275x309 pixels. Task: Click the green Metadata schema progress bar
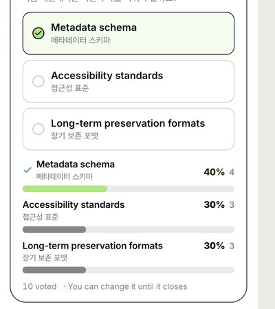129,189
